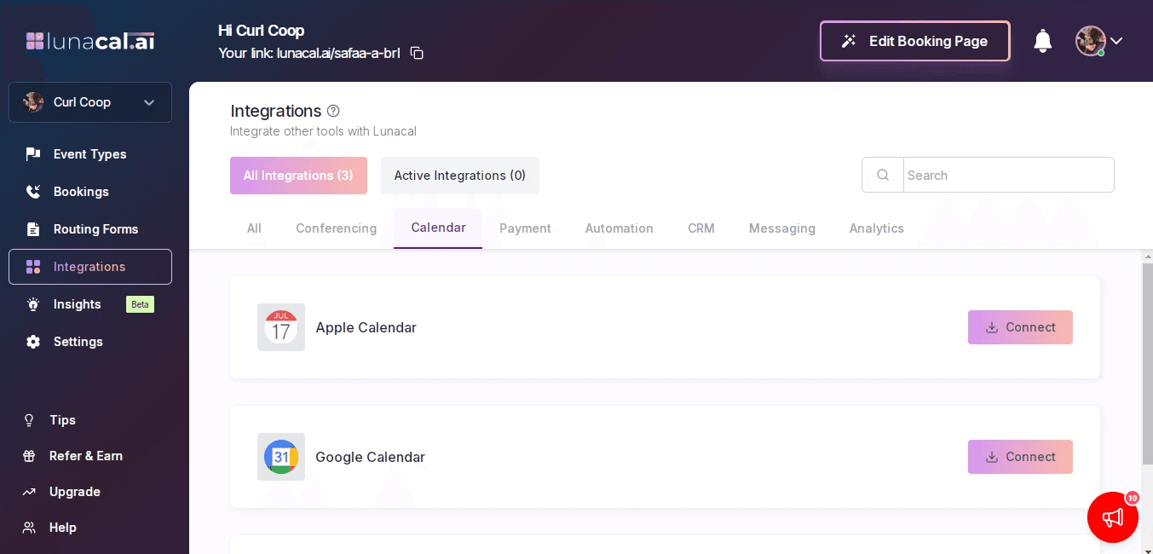Open Help link
Screen dimensions: 1153x554
click(x=63, y=528)
